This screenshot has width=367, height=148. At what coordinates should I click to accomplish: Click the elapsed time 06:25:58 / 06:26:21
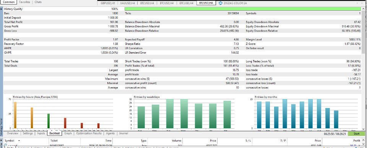pyautogui.click(x=335, y=134)
